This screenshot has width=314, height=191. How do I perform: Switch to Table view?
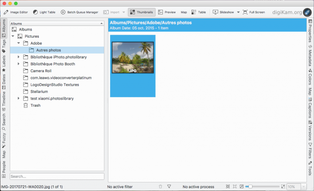coord(199,12)
